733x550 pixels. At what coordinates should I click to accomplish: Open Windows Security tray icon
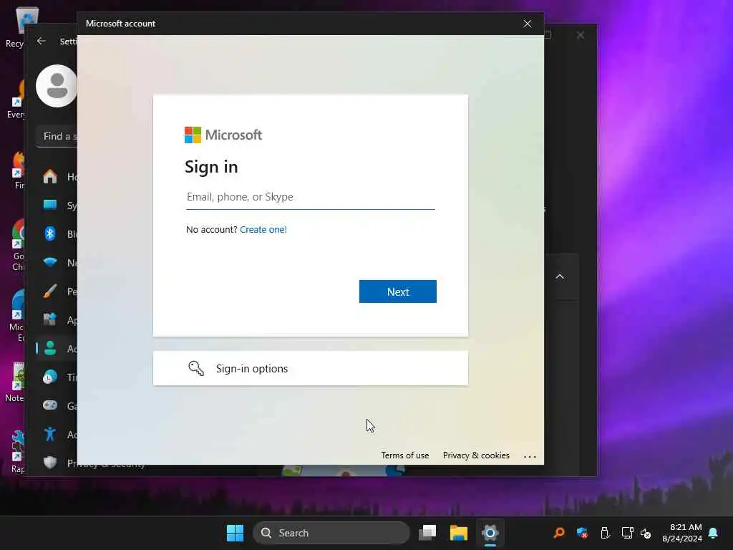(x=582, y=533)
